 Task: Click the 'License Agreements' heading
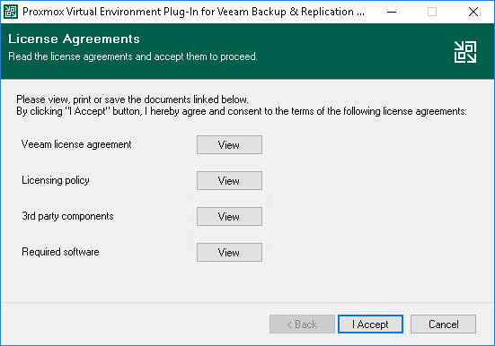coord(74,39)
